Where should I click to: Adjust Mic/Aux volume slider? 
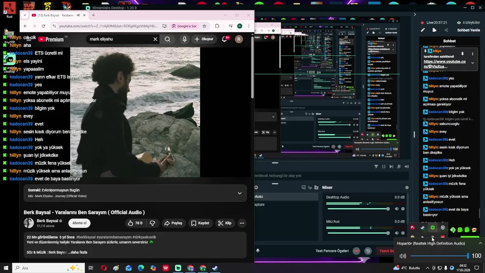[358, 233]
